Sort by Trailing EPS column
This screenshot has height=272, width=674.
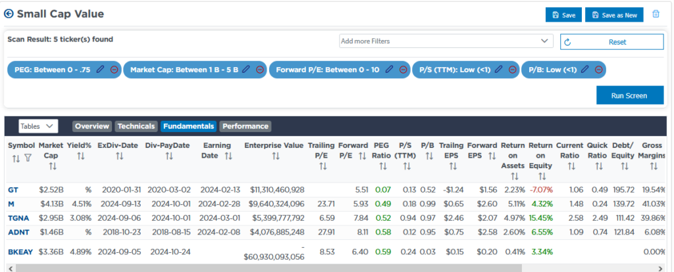[453, 166]
